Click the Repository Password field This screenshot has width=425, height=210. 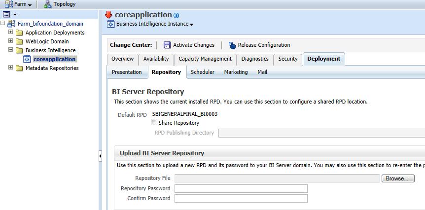241,188
